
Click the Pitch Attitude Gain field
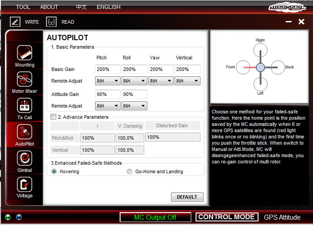pos(108,94)
